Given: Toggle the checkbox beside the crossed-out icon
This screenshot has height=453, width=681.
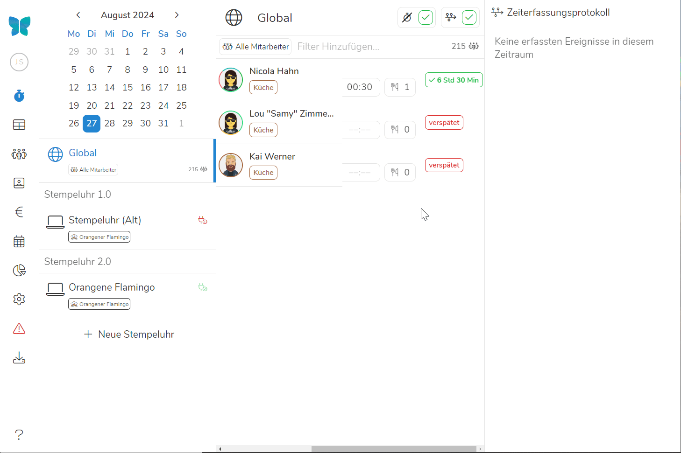Looking at the screenshot, I should click(x=426, y=18).
